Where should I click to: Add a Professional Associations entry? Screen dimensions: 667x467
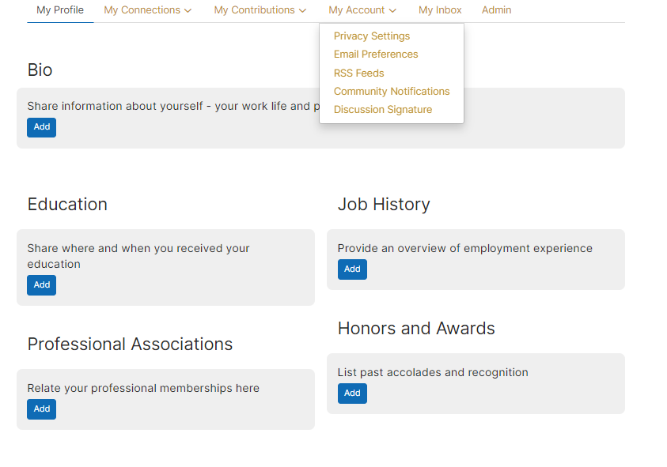point(42,409)
